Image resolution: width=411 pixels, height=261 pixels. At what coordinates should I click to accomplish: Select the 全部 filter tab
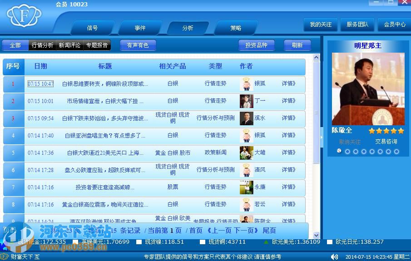tap(15, 45)
